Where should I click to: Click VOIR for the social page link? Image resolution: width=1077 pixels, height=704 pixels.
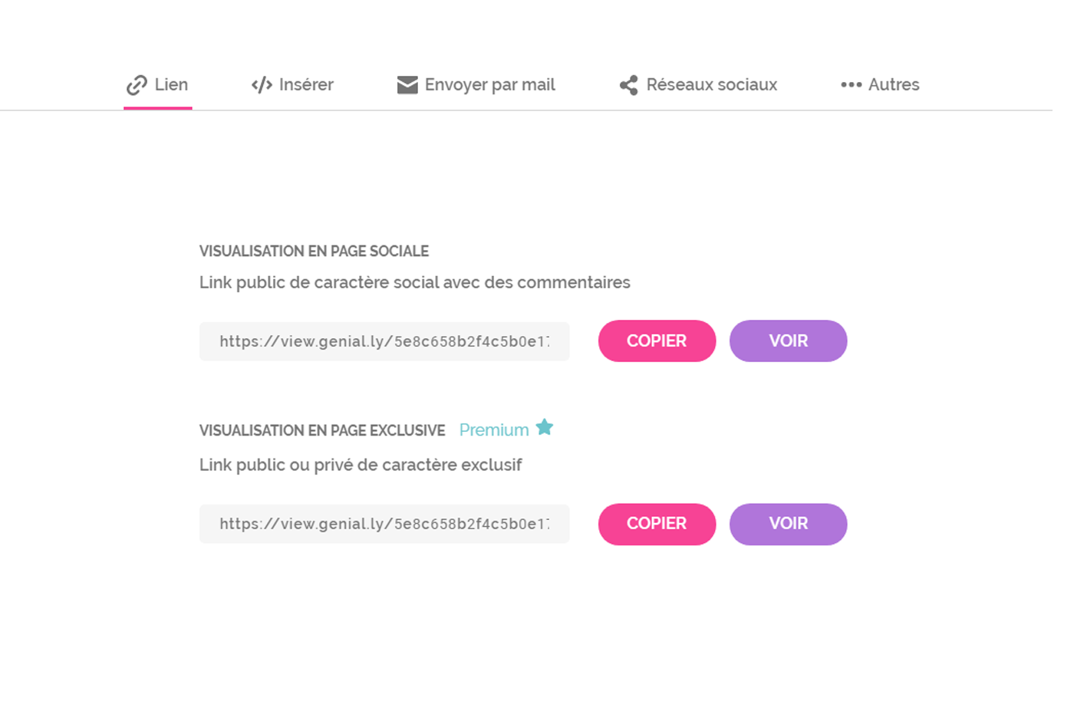[788, 340]
